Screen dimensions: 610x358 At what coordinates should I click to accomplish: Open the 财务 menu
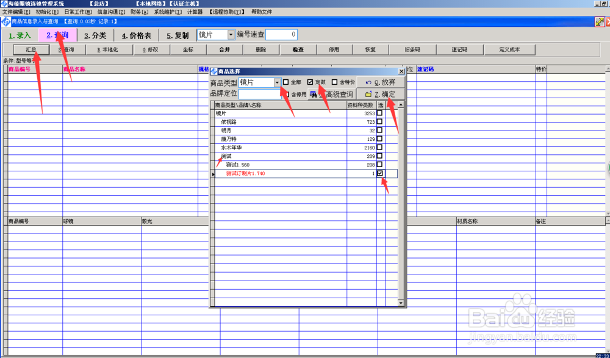140,12
